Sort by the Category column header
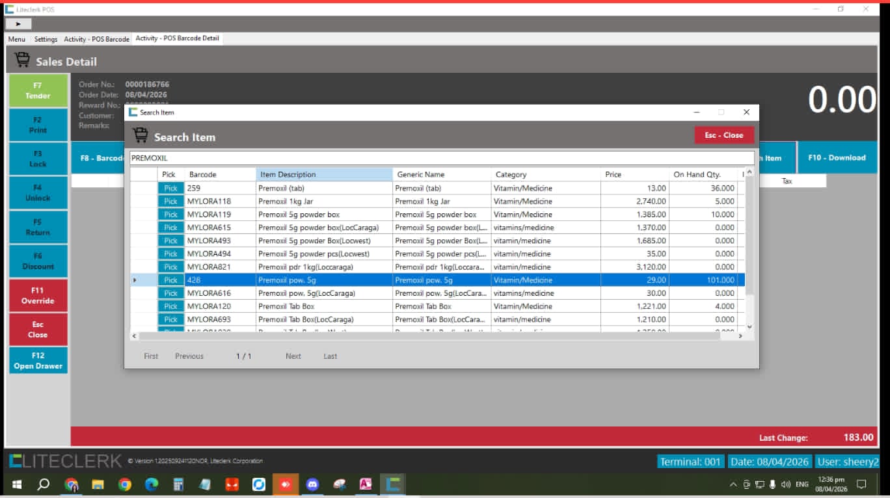The image size is (890, 498). click(546, 174)
